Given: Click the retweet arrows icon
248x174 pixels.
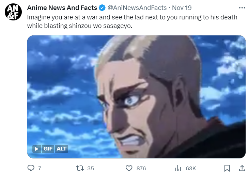Looking at the screenshot, I should [x=80, y=168].
